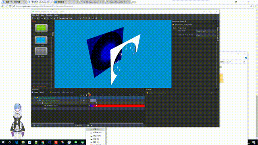Click the fit selected cross icon in toolbar

pyautogui.click(x=80, y=18)
